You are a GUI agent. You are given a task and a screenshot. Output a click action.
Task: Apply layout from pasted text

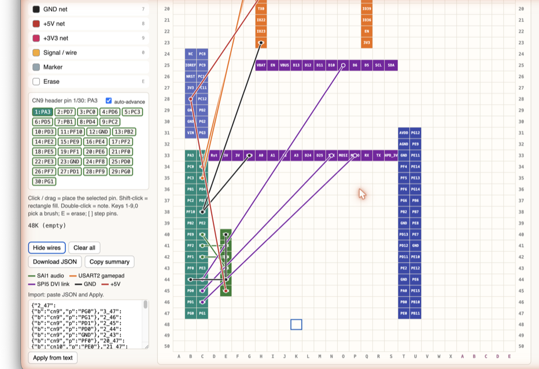(x=53, y=358)
